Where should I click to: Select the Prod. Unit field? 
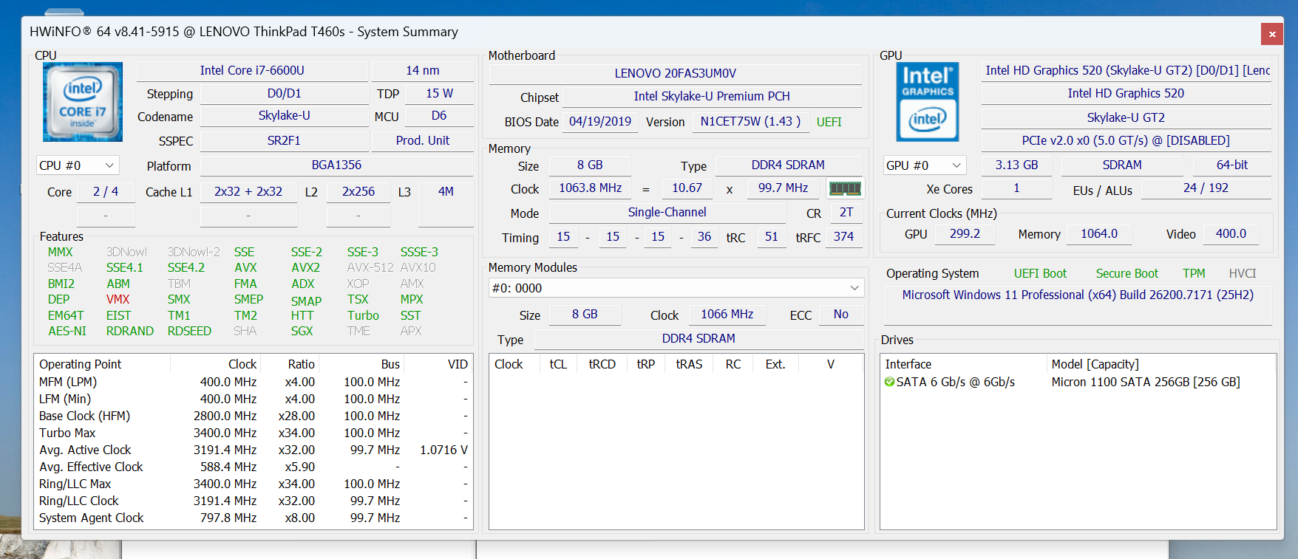click(x=423, y=140)
